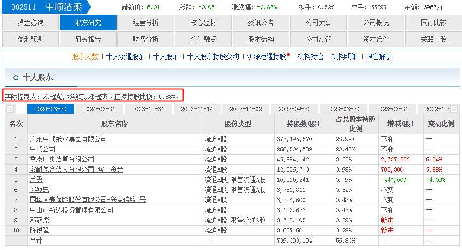Open the 陈锐强 shareholder link
The width and height of the screenshot is (462, 250).
pos(40,230)
